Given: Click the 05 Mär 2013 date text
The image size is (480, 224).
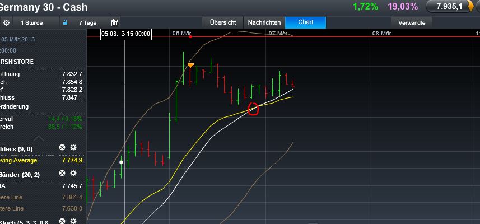Looking at the screenshot, I should click(17, 39).
